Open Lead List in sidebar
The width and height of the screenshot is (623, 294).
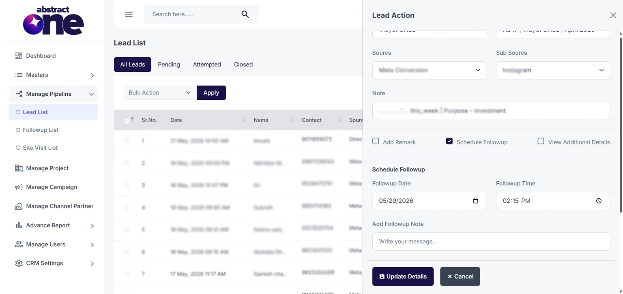(x=53, y=112)
